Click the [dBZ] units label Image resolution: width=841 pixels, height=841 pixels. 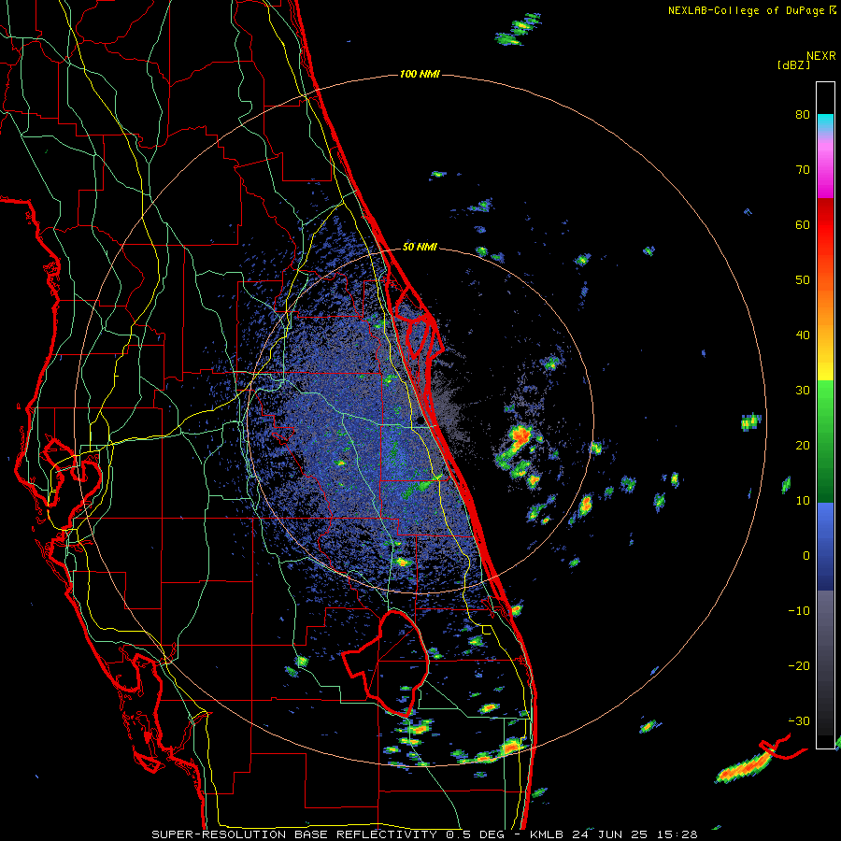tap(793, 64)
